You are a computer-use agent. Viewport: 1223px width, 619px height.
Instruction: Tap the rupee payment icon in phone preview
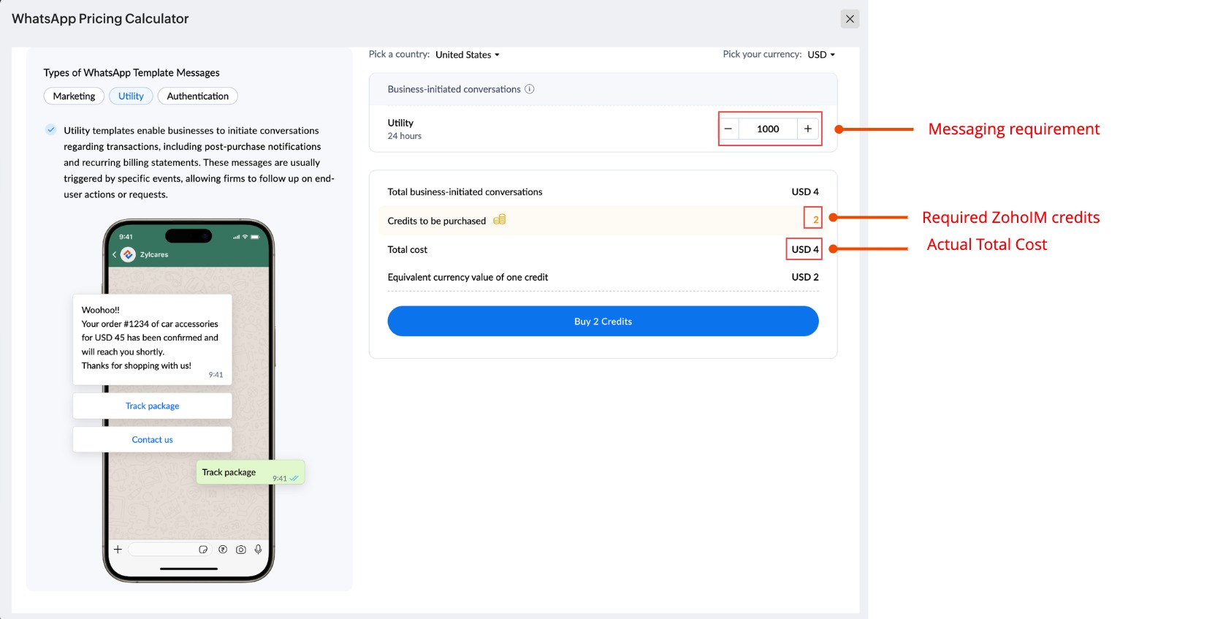point(223,550)
